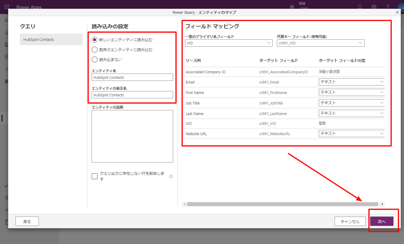Open 一意のプライマリ名フィールド dropdown showing VID
The height and width of the screenshot is (244, 404).
[229, 43]
